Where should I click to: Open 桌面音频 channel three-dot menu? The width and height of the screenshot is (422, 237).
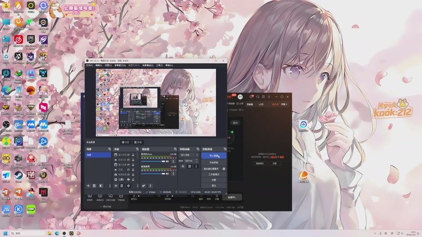(x=174, y=174)
